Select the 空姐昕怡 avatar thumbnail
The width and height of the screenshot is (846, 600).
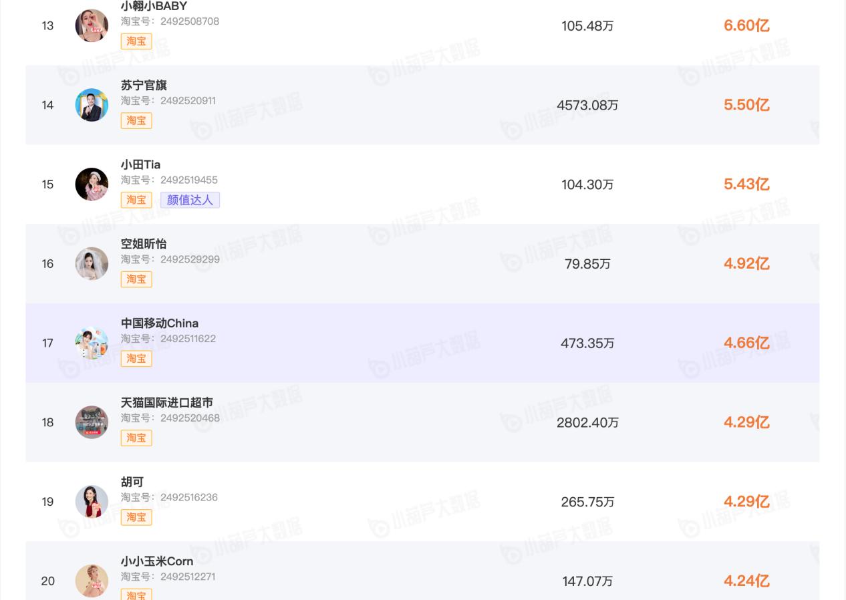pyautogui.click(x=92, y=264)
